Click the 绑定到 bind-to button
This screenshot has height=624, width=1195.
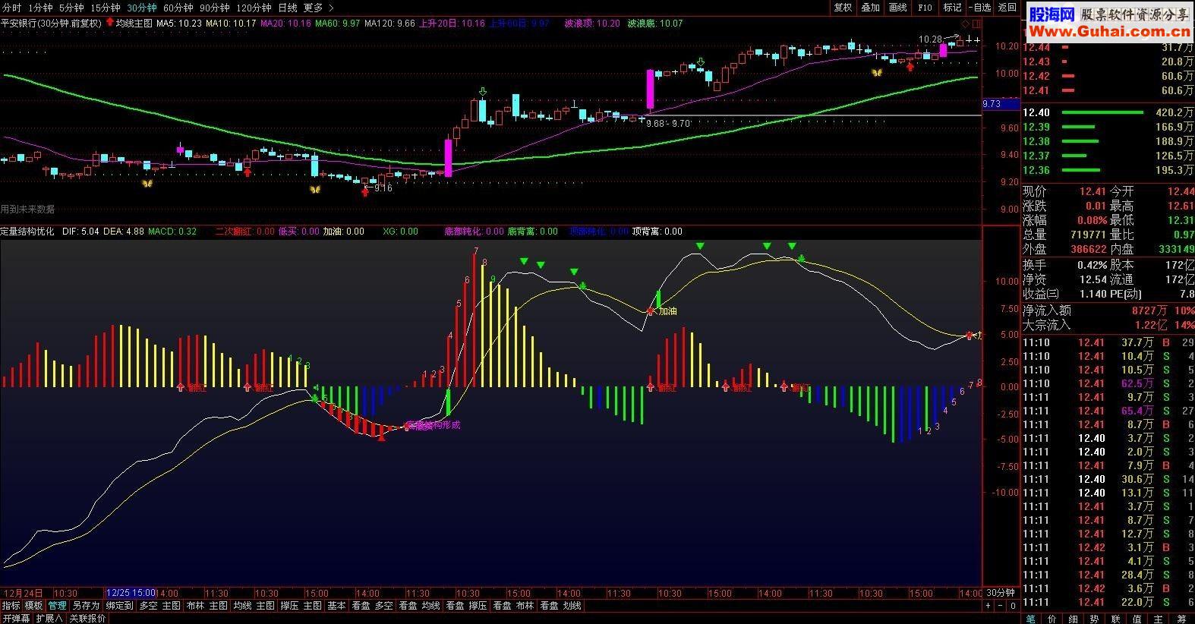(x=119, y=606)
